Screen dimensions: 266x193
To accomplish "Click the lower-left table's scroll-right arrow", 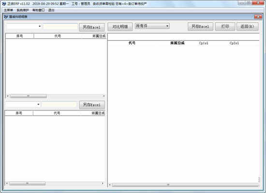I will pos(103,183).
